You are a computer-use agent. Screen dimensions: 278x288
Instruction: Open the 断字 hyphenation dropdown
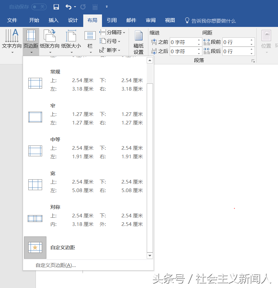pos(110,50)
